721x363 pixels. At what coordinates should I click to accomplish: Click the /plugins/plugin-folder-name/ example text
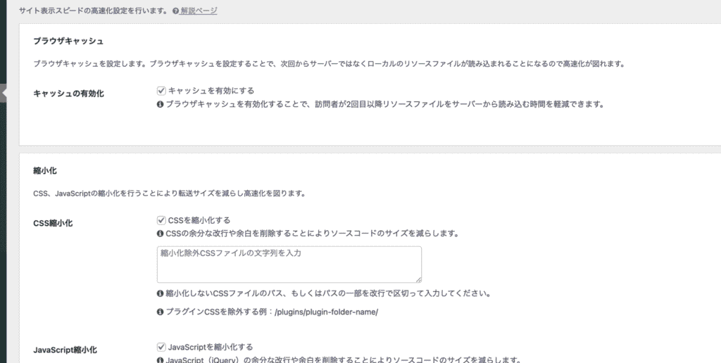click(x=326, y=312)
